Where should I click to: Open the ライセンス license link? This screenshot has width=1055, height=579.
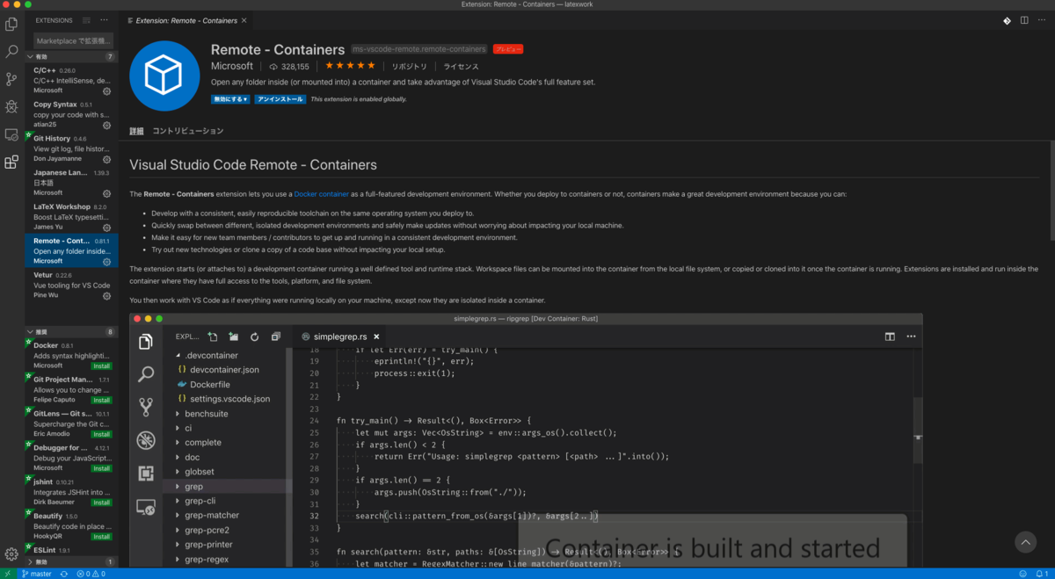tap(461, 67)
